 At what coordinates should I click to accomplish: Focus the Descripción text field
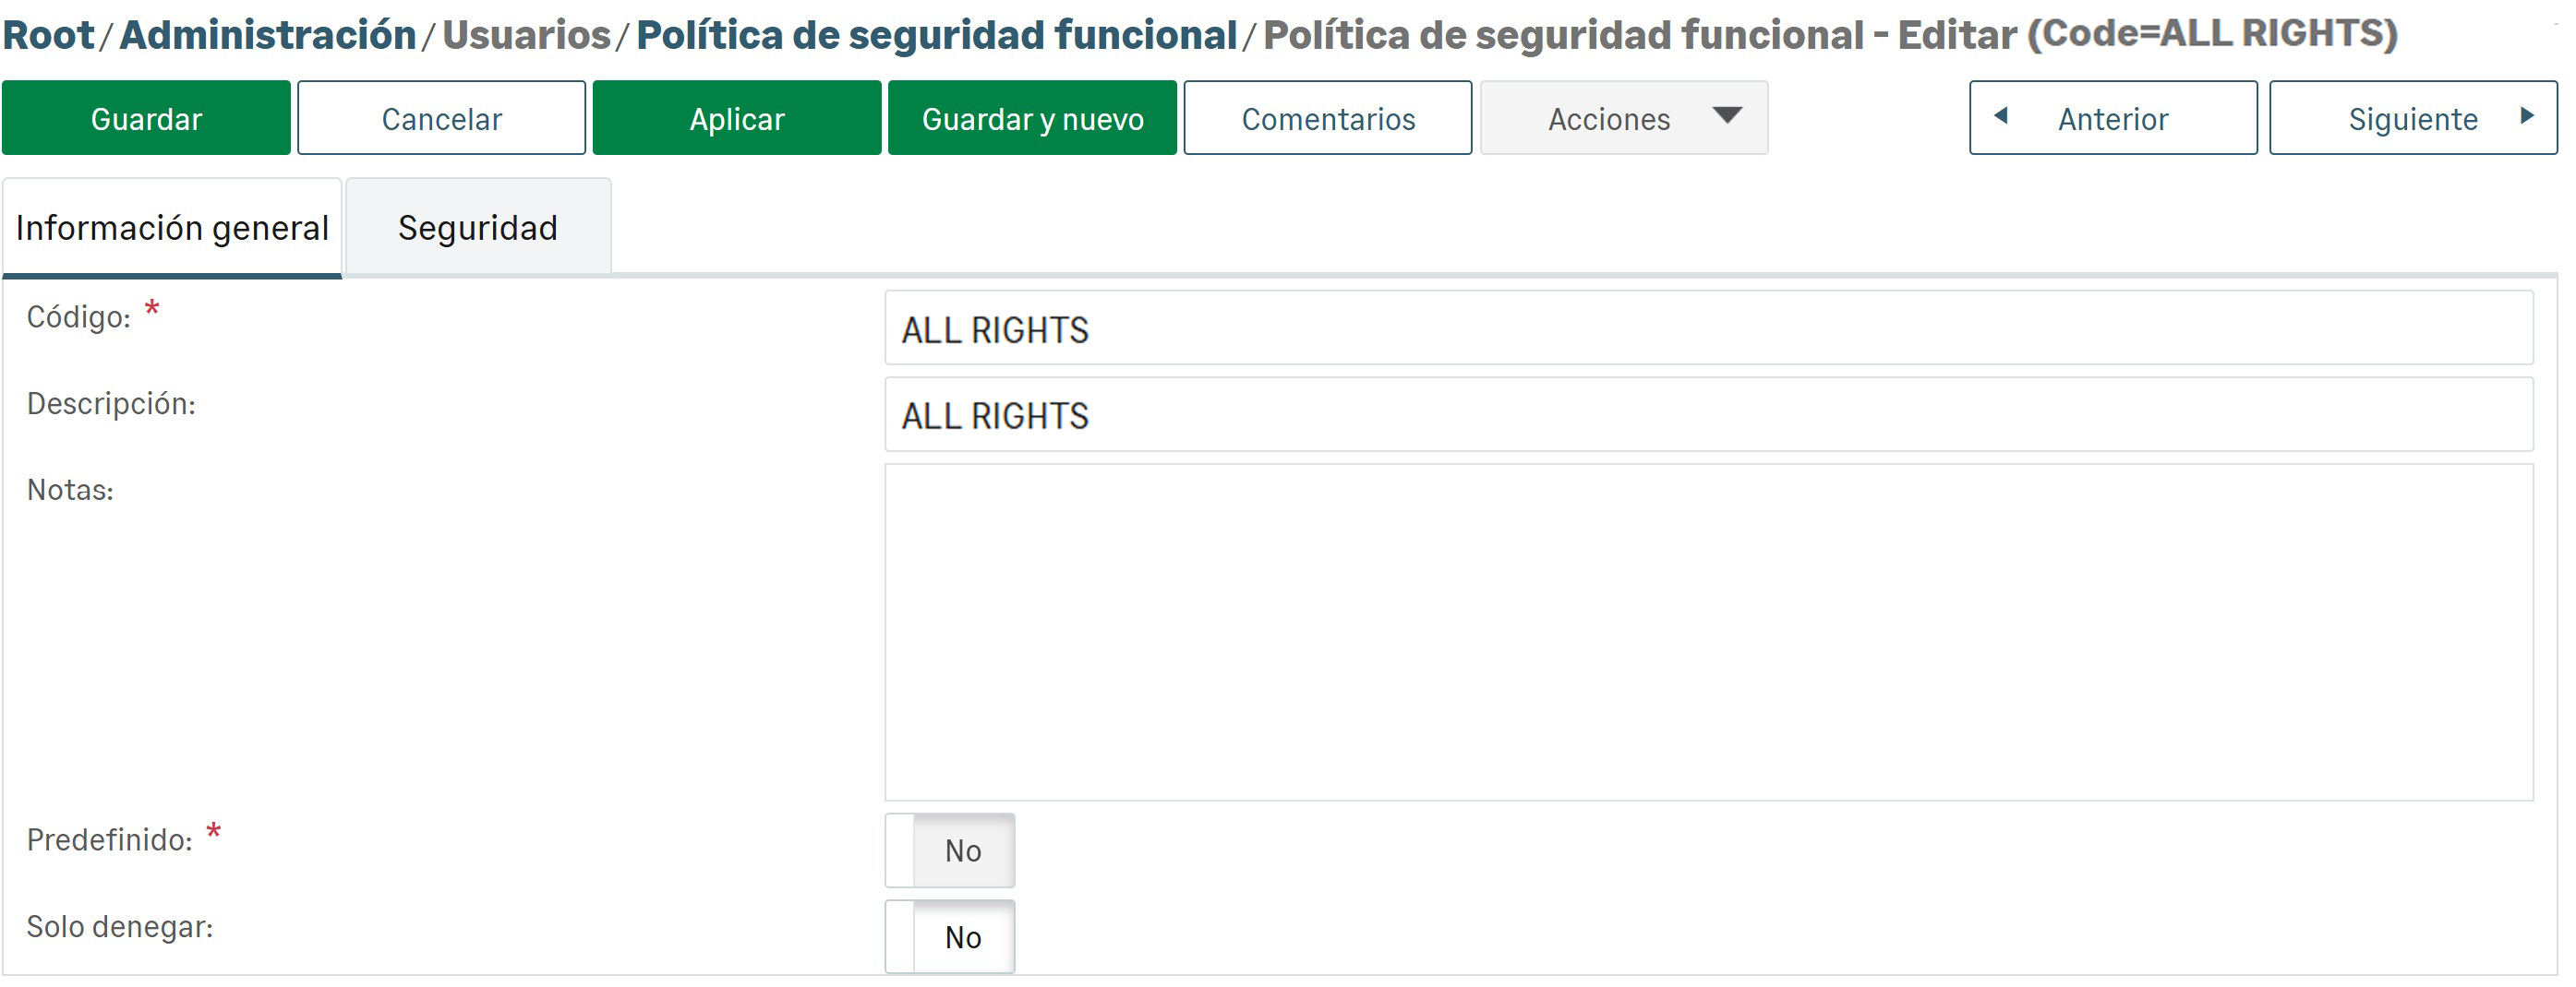(x=1708, y=414)
